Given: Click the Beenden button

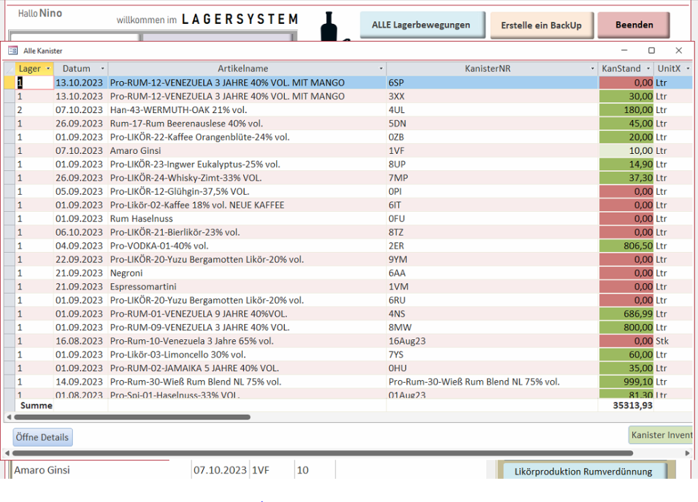Looking at the screenshot, I should click(634, 25).
